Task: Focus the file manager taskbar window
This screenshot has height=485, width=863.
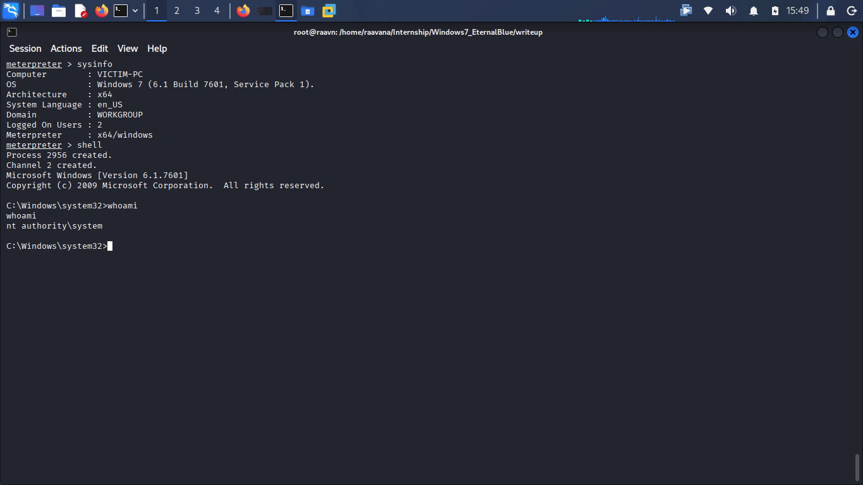Action: (308, 11)
